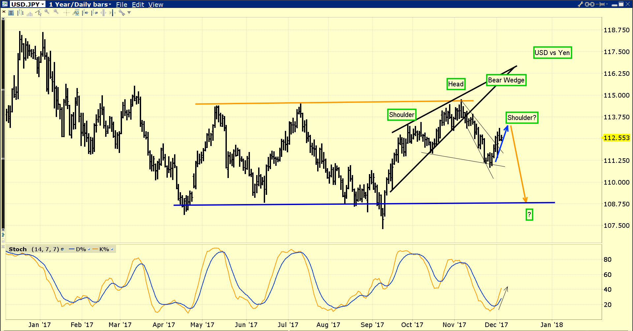Select the 'Shoulder' annotation label
Image resolution: width=633 pixels, height=331 pixels.
coord(402,115)
